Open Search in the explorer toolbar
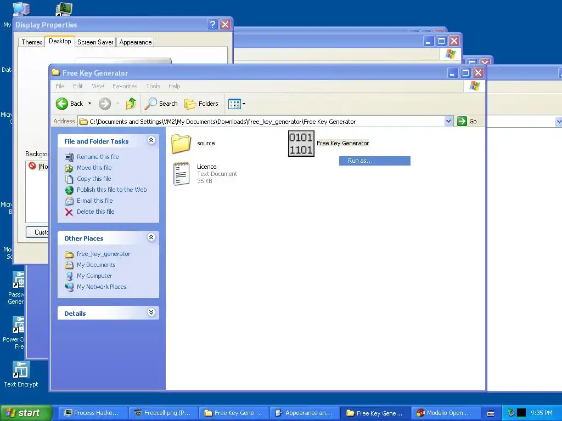The image size is (562, 421). coord(161,104)
